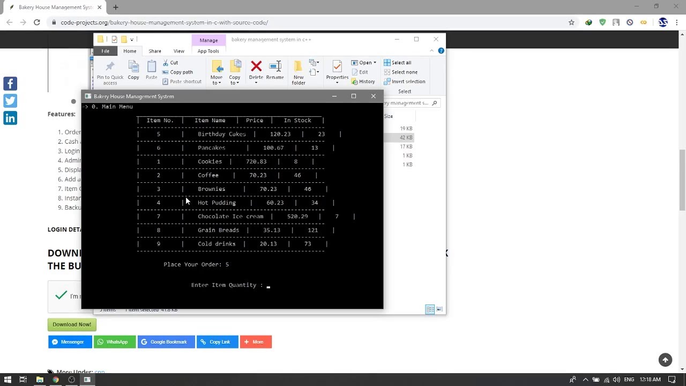The height and width of the screenshot is (386, 686).
Task: Choose Cut in the File Explorer ribbon
Action: 170,63
